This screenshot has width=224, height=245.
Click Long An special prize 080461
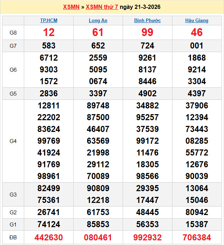(98, 237)
